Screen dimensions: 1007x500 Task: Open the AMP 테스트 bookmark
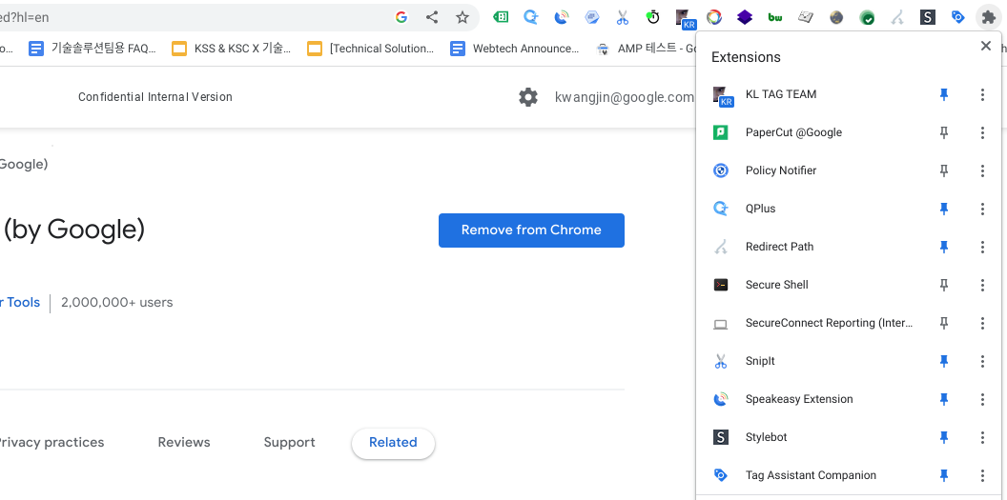pos(647,48)
